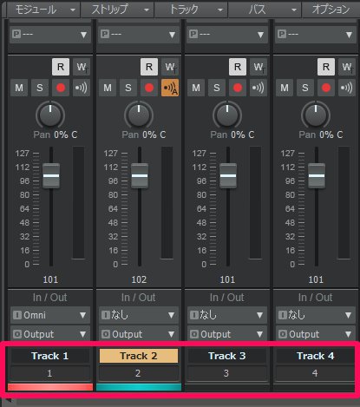Mute Track 1
This screenshot has height=407, width=360.
[x=19, y=88]
